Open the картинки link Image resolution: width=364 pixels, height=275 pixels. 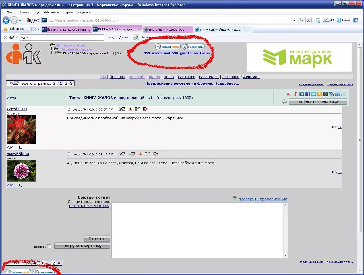click(187, 77)
